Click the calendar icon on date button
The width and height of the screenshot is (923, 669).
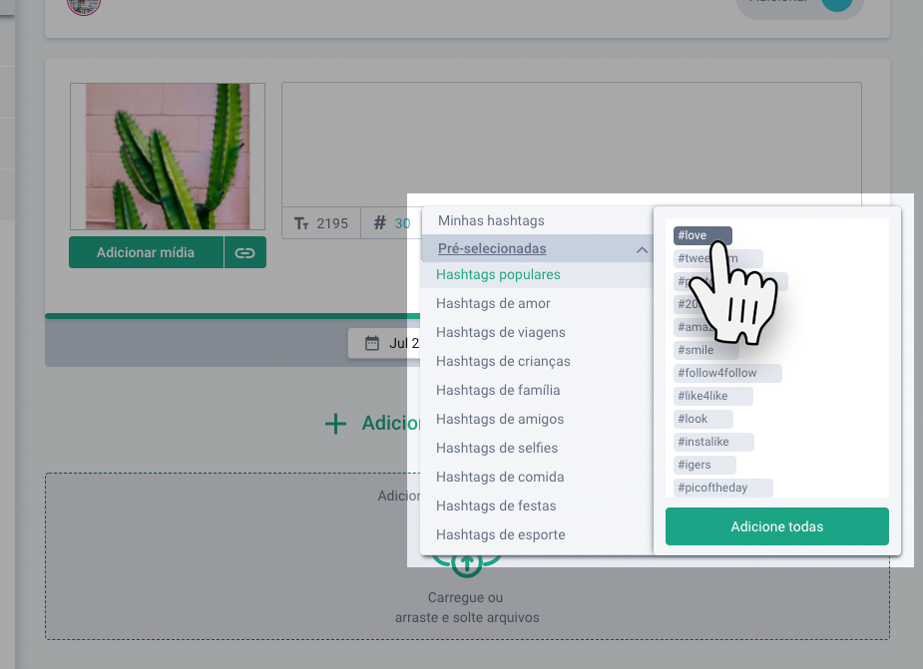[372, 343]
